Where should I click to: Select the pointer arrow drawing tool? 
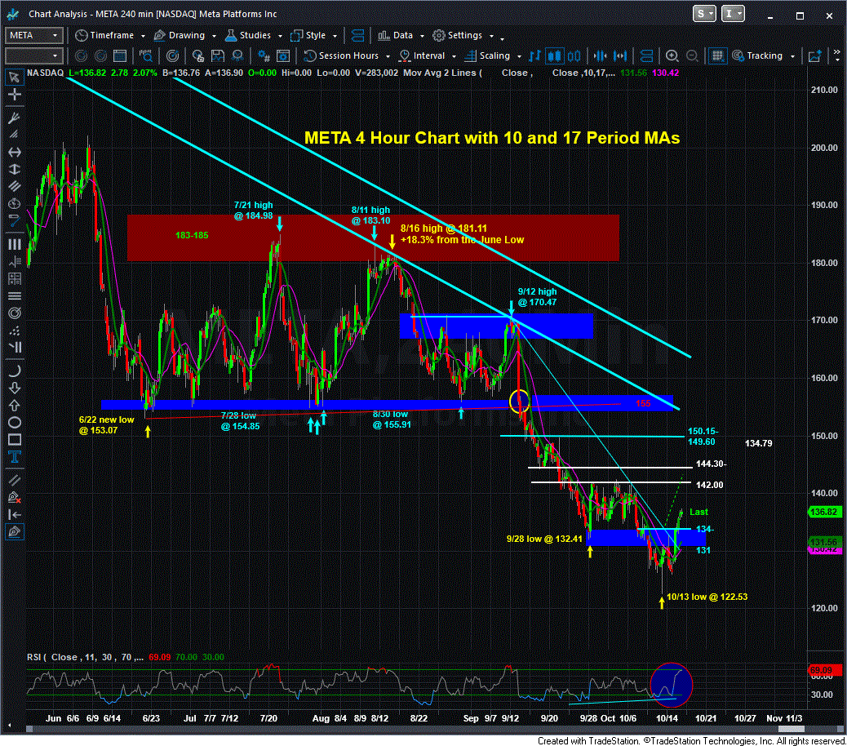pos(14,78)
